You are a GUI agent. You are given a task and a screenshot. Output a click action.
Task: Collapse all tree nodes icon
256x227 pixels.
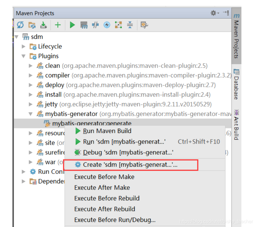(x=130, y=25)
